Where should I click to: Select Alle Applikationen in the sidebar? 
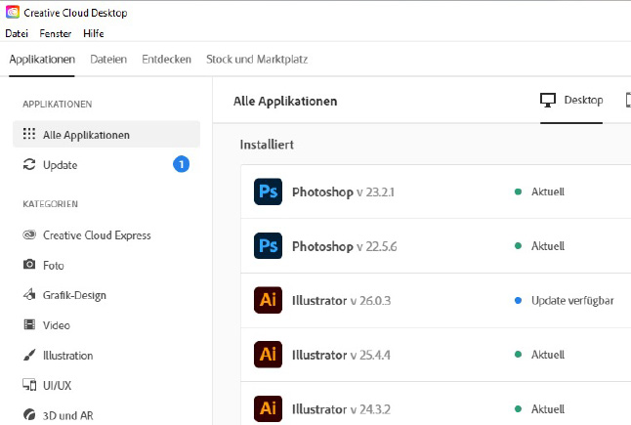tap(106, 135)
